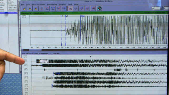Click the toolbar text field at right
The width and height of the screenshot is (169, 95).
coord(156,8)
